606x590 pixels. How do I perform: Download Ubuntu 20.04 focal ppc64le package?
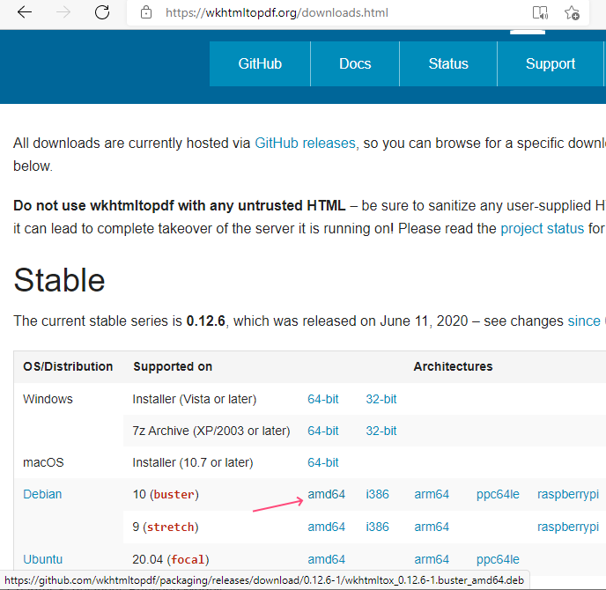tap(498, 559)
